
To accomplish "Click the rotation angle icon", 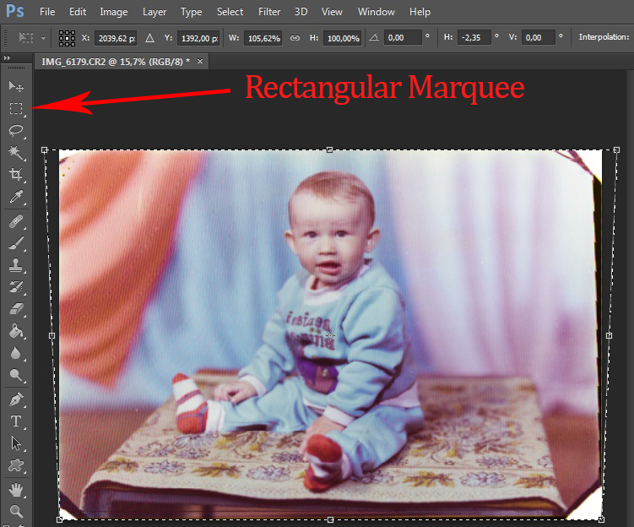I will [374, 38].
